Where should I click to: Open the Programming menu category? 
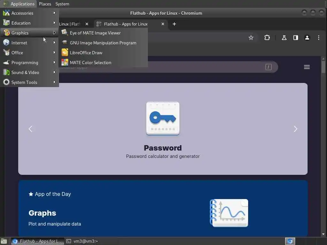(29, 63)
